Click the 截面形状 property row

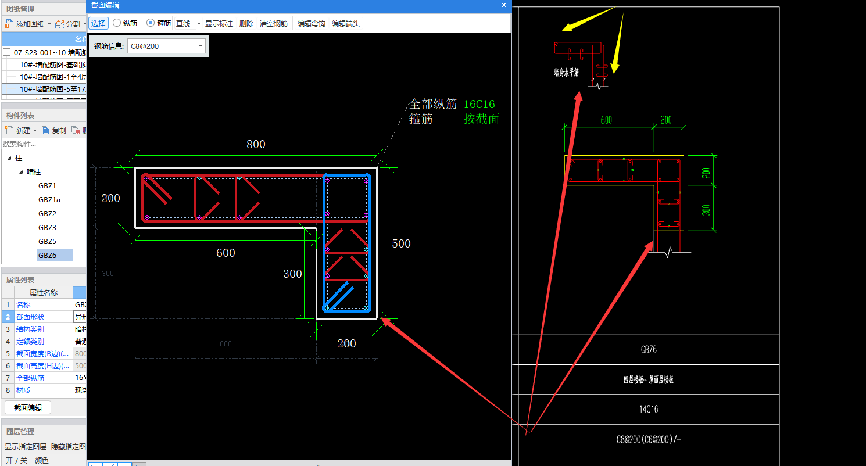pos(44,317)
